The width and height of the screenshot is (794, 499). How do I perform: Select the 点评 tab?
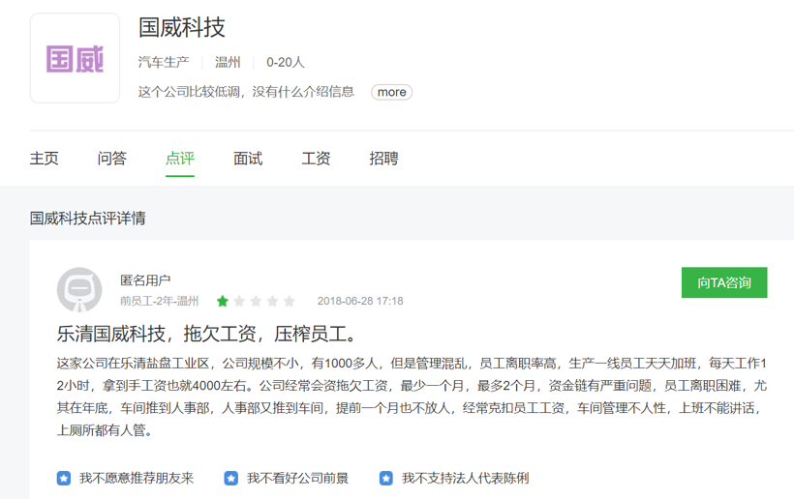180,159
